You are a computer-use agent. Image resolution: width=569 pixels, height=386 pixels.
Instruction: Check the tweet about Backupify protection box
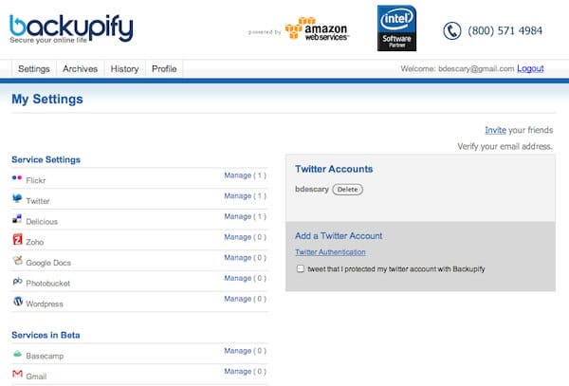coord(301,269)
